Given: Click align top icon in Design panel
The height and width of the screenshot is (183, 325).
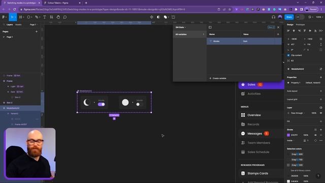Looking at the screenshot, I should [x=305, y=30].
